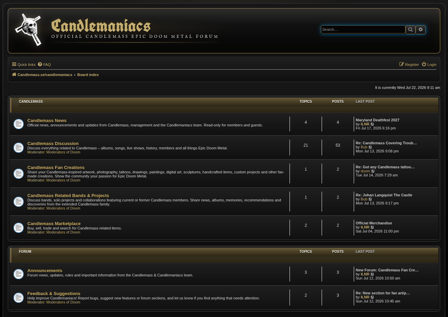Screen dimensions: 448x317
Task: Click the search magnifier button
Action: click(x=410, y=30)
